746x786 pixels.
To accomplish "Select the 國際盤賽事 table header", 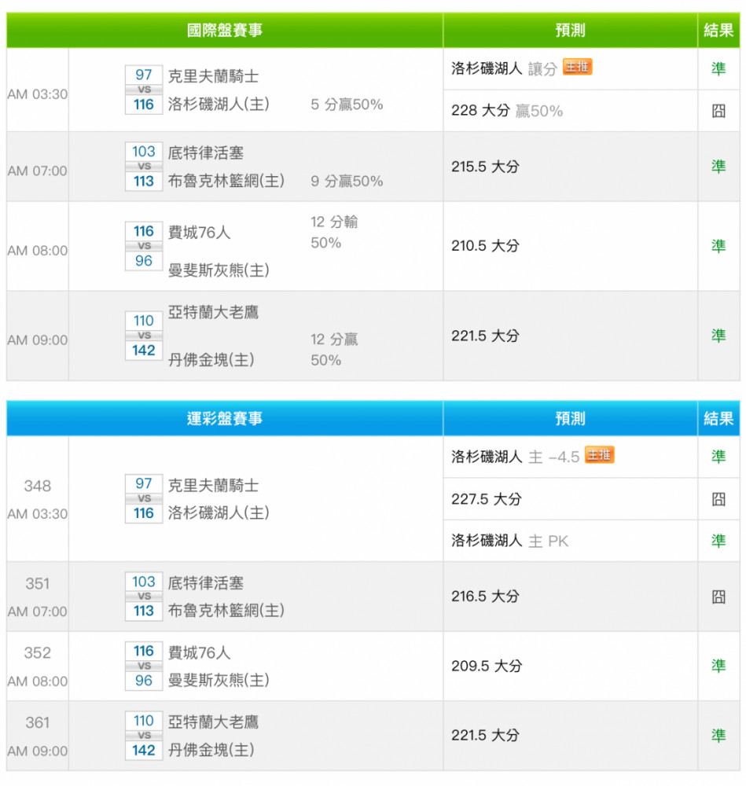I will point(225,30).
